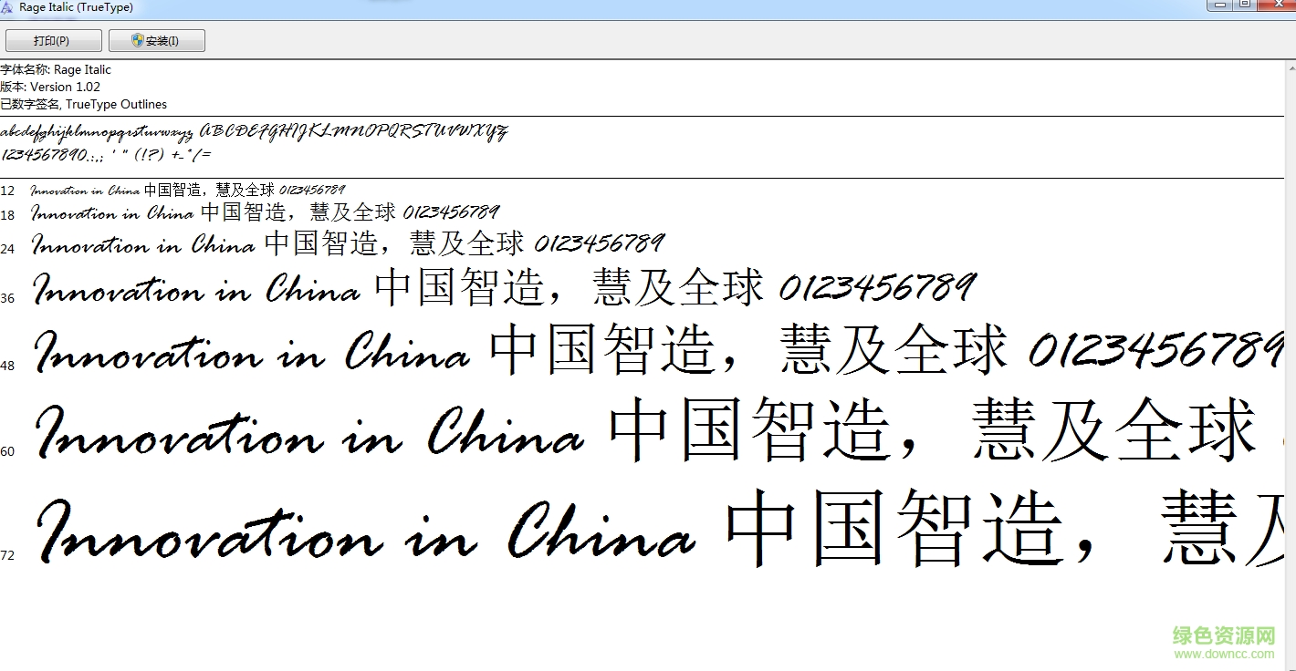This screenshot has width=1296, height=671.
Task: Open the font viewer title bar icon
Action: (x=6, y=6)
